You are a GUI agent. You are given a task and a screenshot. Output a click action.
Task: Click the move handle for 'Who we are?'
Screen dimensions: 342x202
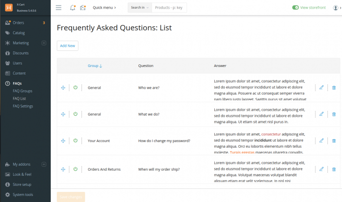click(63, 88)
